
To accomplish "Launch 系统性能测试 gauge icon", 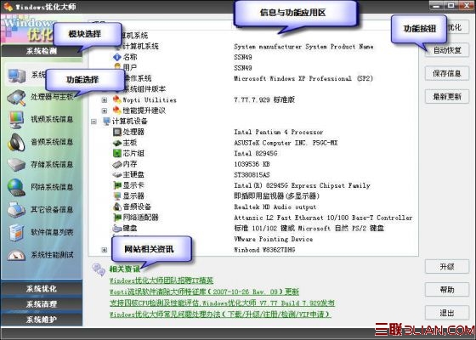I will click(x=16, y=255).
